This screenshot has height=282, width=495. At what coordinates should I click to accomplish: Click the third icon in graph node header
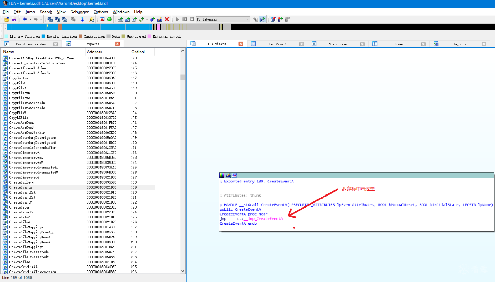pos(234,175)
